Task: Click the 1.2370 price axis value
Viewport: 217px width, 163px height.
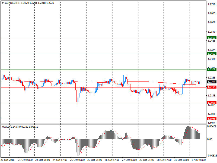Action: 212,59
